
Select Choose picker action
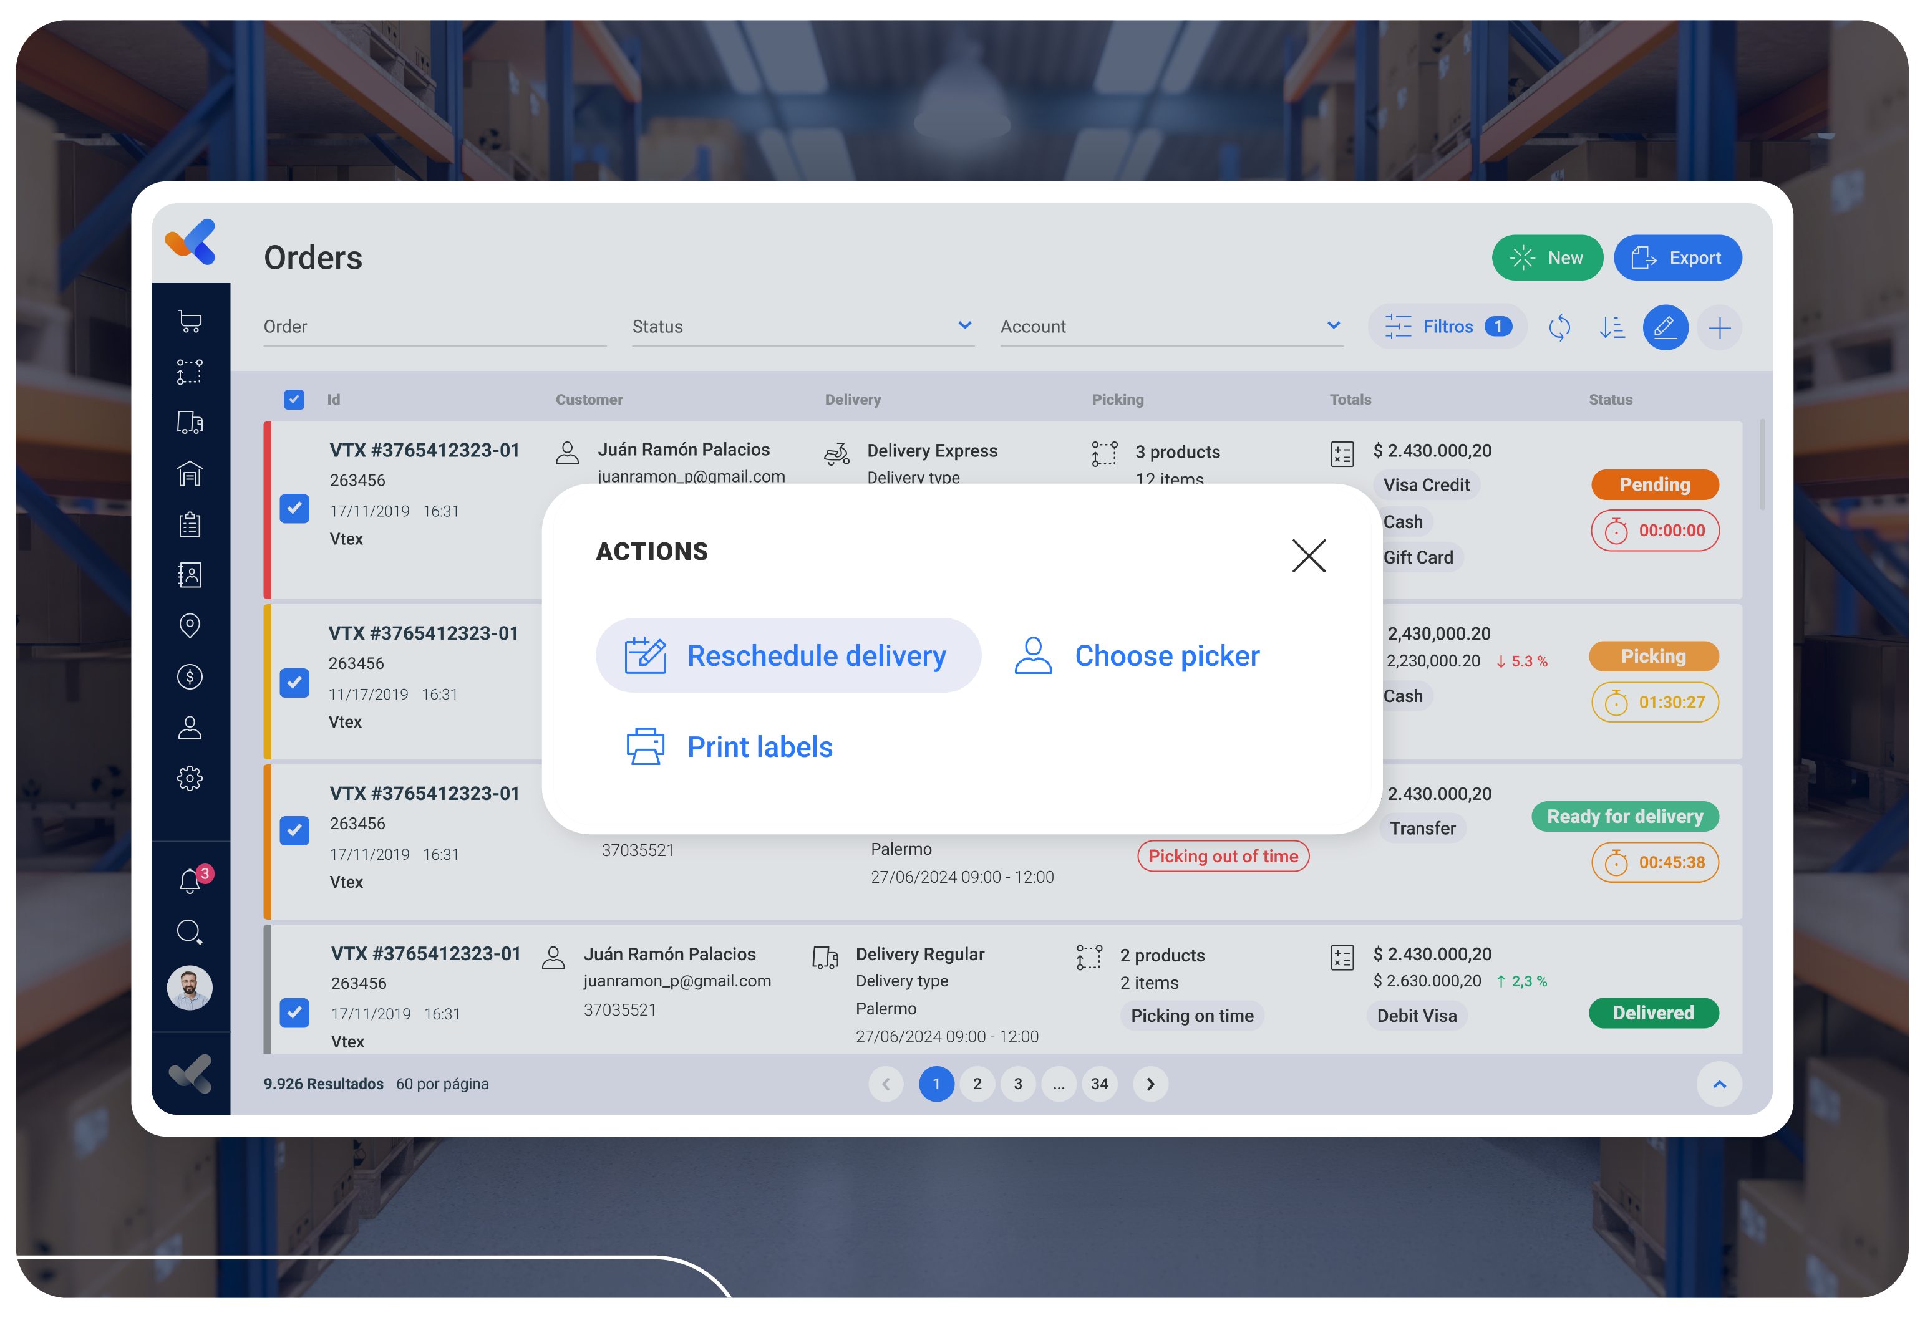tap(1137, 656)
